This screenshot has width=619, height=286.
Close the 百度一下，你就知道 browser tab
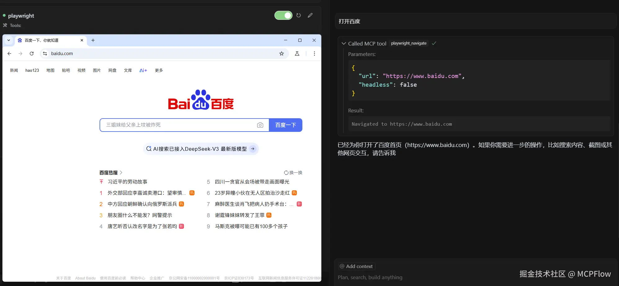pos(82,40)
